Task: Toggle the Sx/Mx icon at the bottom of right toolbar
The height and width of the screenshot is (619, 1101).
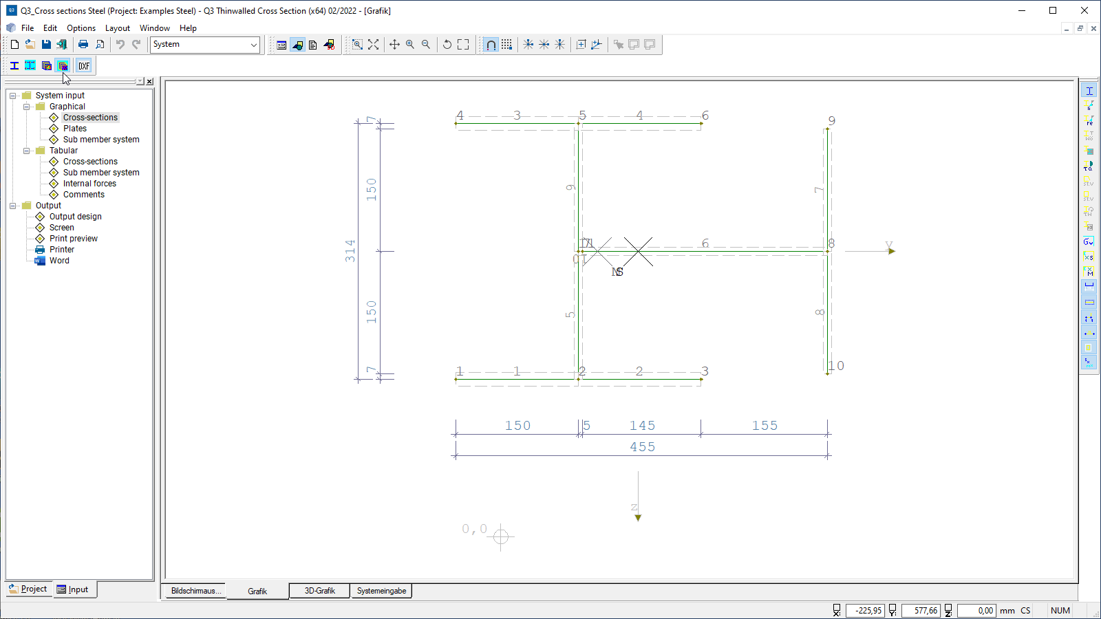Action: click(1089, 362)
